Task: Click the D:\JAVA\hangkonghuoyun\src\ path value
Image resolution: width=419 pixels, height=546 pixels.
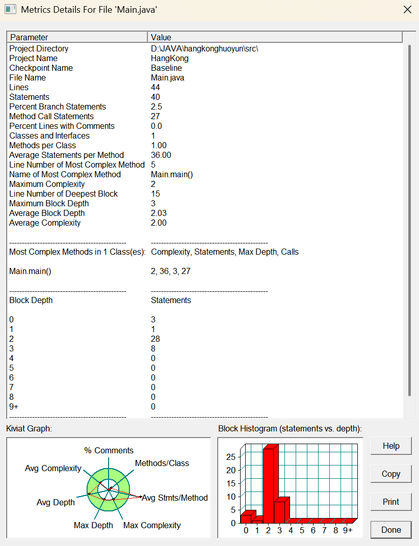Action: (204, 48)
